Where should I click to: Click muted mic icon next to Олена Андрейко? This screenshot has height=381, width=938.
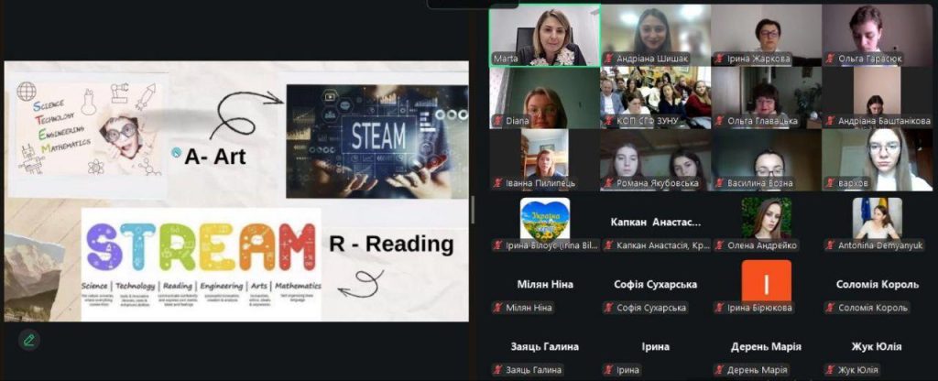pos(720,245)
